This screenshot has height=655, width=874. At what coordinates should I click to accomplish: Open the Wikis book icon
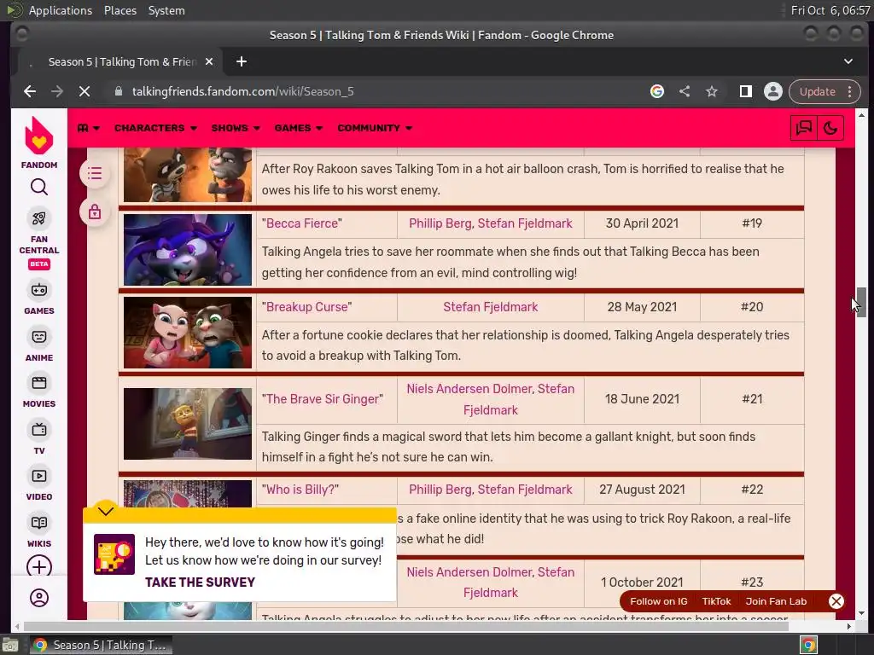click(39, 523)
